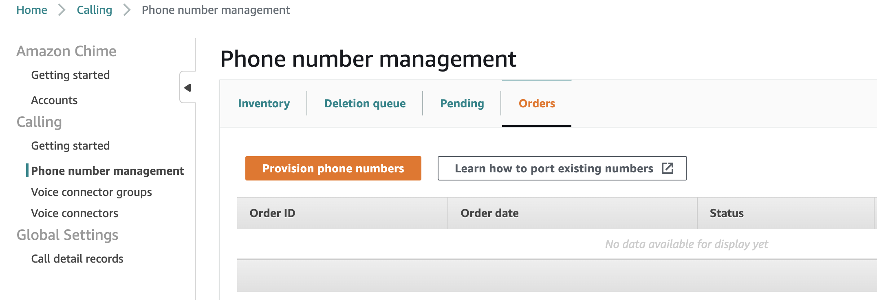Open the Pending tab
Viewport: 877px width, 300px height.
coord(462,103)
